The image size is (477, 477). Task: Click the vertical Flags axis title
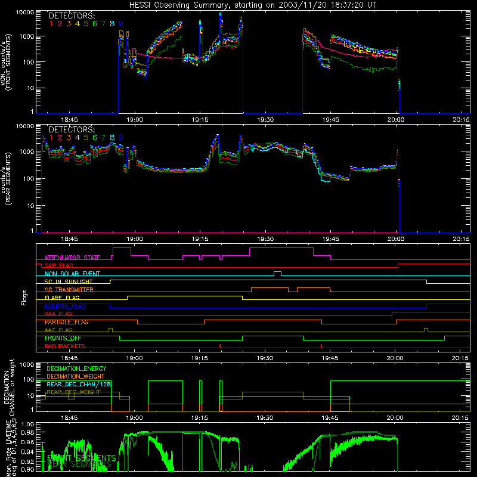pos(24,298)
